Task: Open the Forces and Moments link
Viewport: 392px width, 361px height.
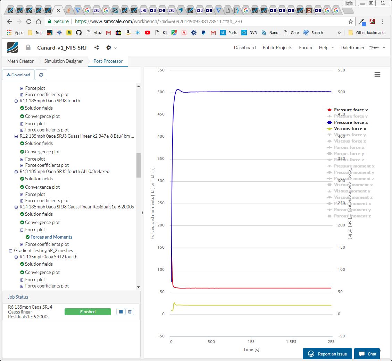Action: point(51,237)
